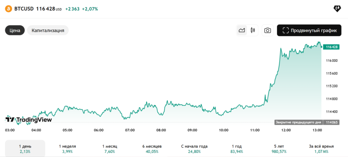This screenshot has width=348, height=157.
Task: Select the 1 неделя time range
Action: tap(67, 149)
